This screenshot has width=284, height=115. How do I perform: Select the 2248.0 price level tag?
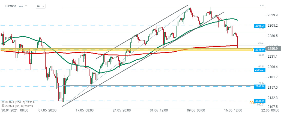coord(259,50)
